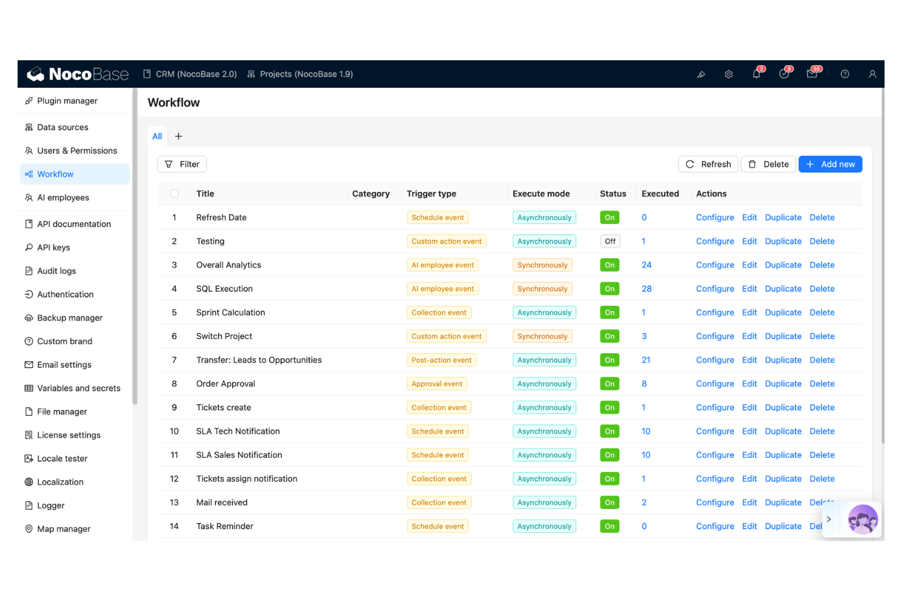Image resolution: width=902 pixels, height=601 pixels.
Task: Expand the assistant panel chevron near the avatar
Action: (829, 519)
